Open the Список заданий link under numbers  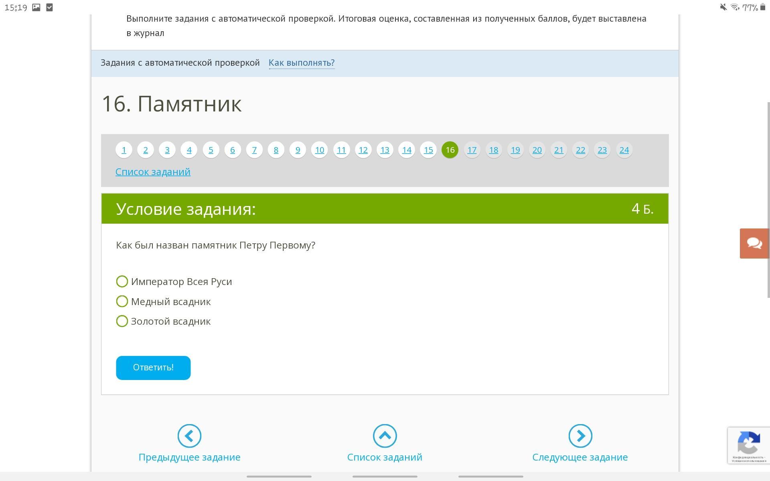153,172
